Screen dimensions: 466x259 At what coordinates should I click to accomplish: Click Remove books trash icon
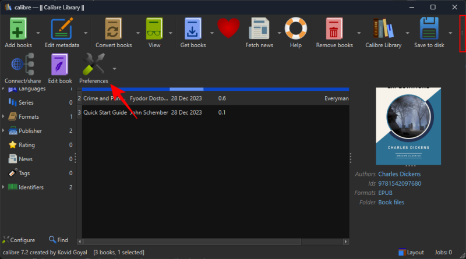(334, 29)
